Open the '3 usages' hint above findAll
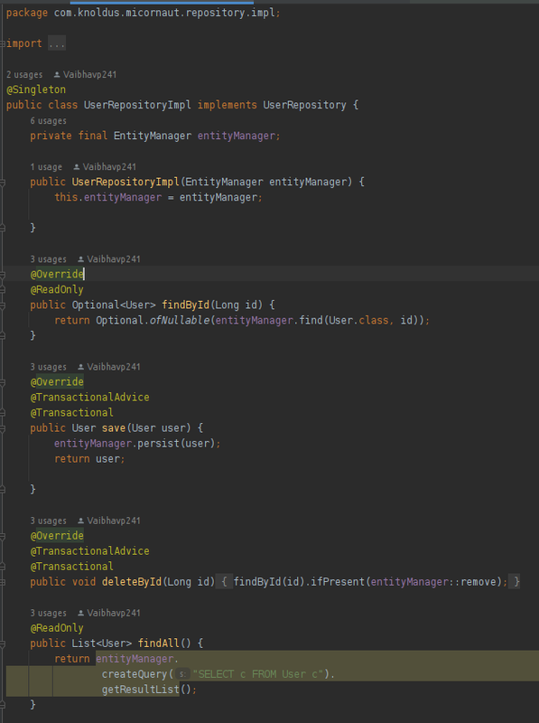 [49, 613]
